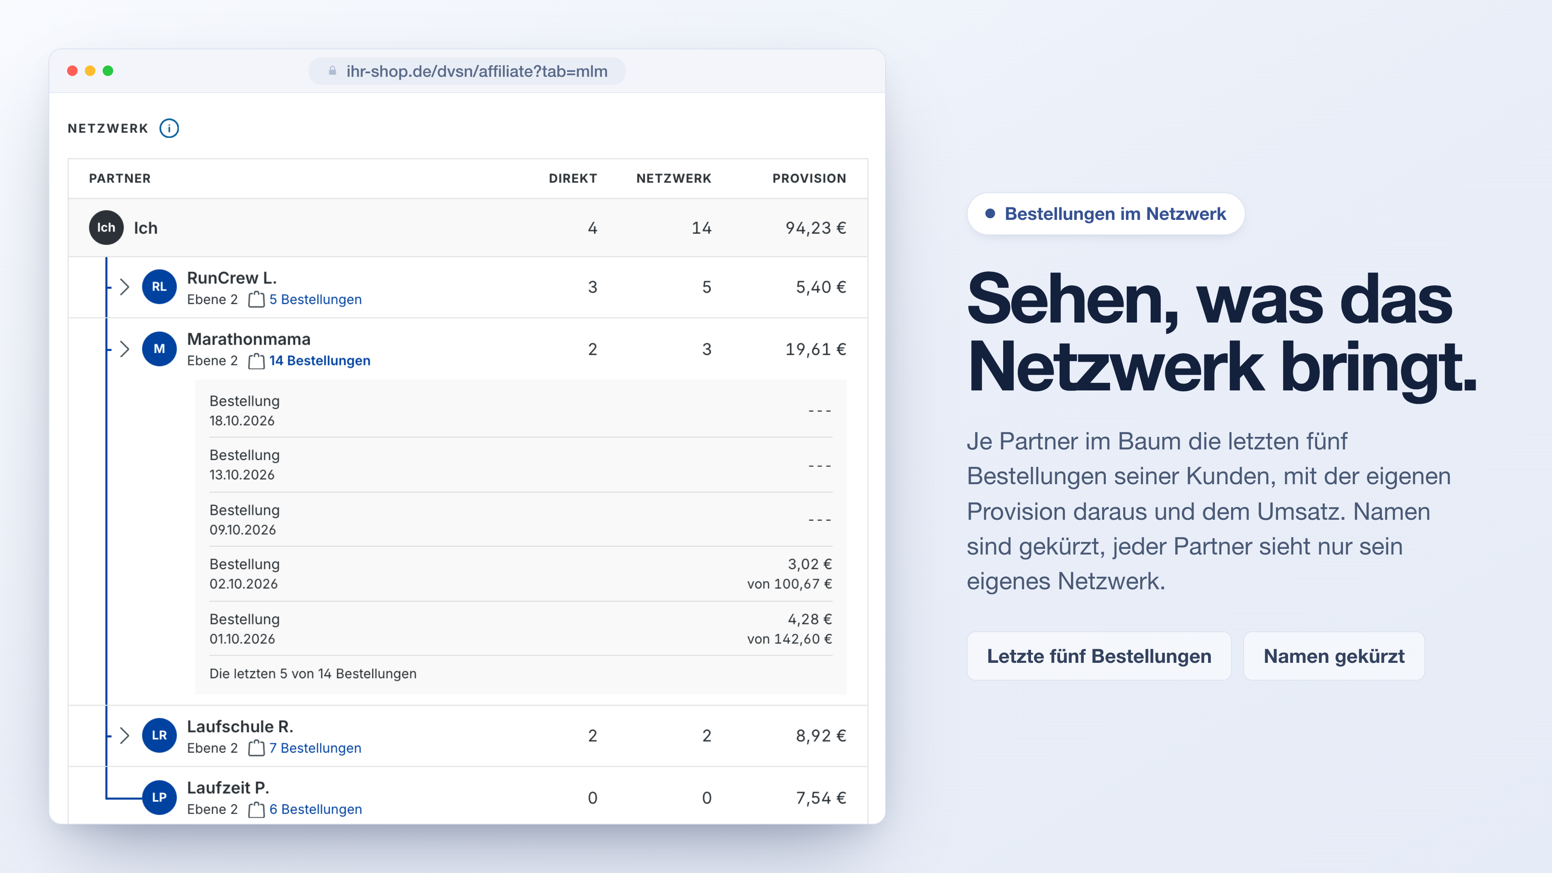Select the order dated 01.10.2026

coord(521,628)
